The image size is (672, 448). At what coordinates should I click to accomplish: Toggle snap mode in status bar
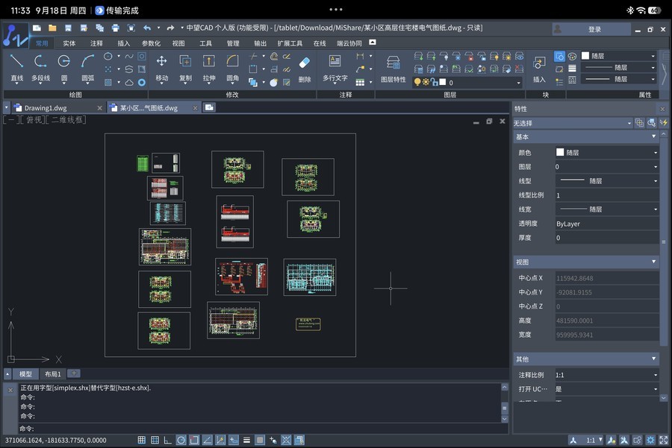[x=142, y=441]
